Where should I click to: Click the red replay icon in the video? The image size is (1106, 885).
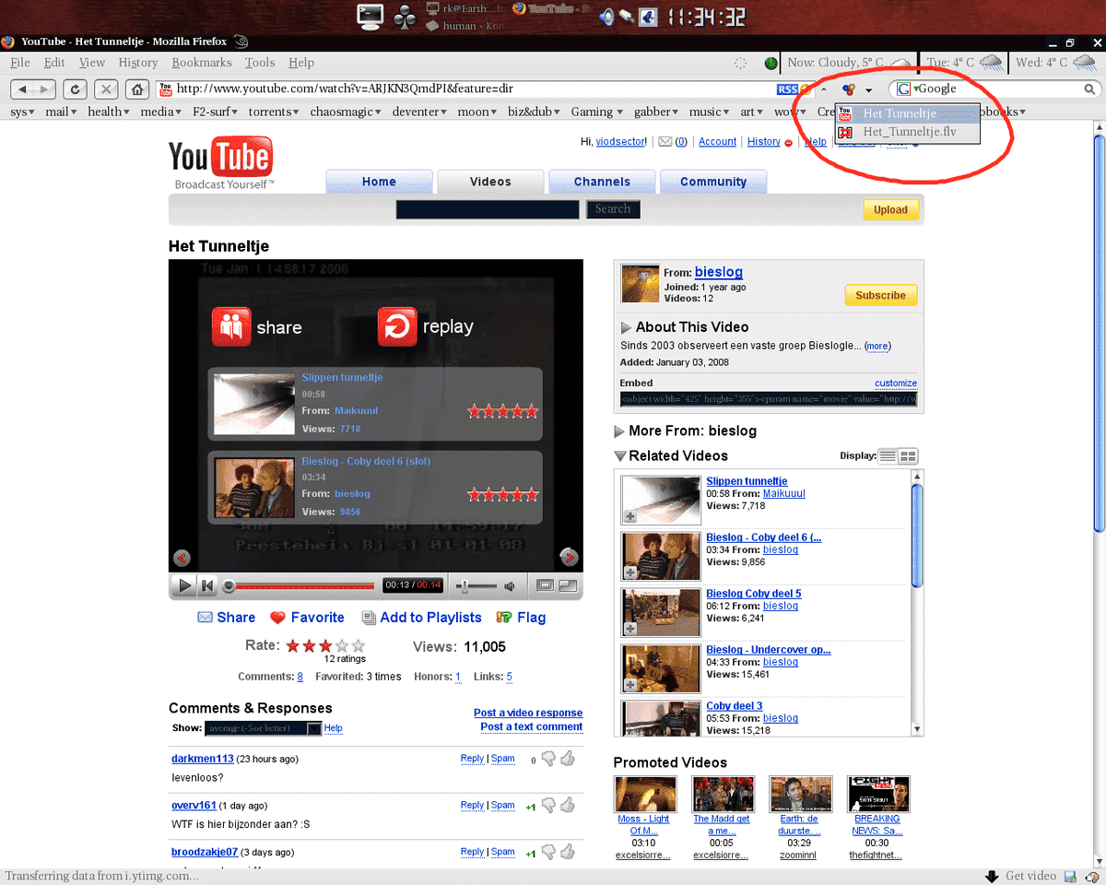click(x=397, y=327)
